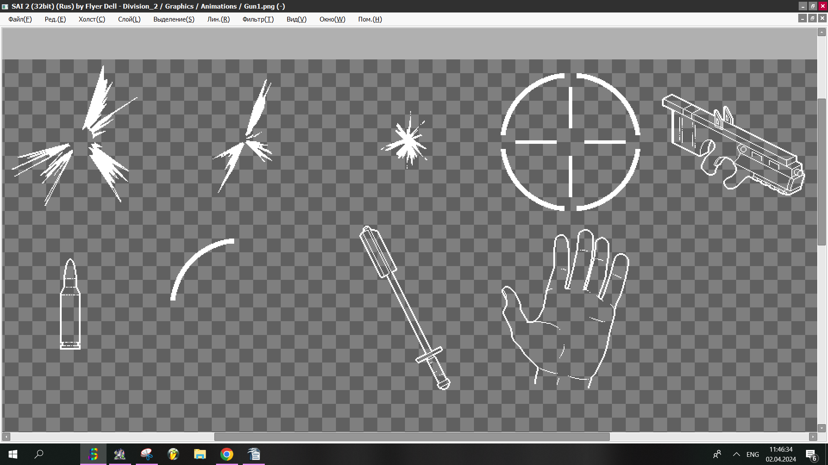Open the Выделение(S) selection menu
This screenshot has width=828, height=465.
(x=174, y=19)
